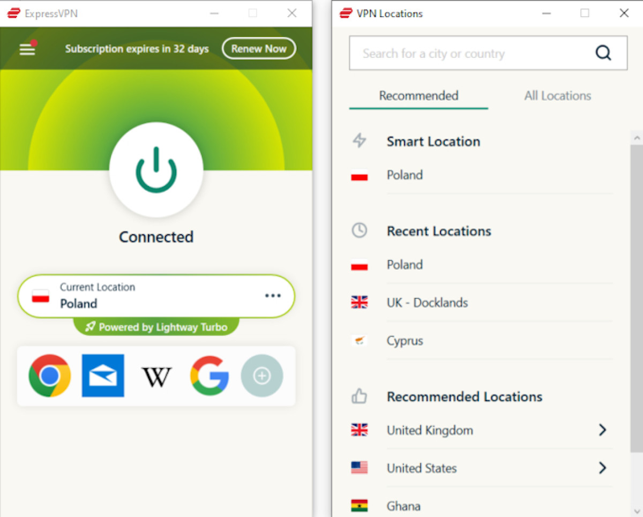Screen dimensions: 643x517
Task: Switch to the All Locations tab
Action: [x=557, y=96]
